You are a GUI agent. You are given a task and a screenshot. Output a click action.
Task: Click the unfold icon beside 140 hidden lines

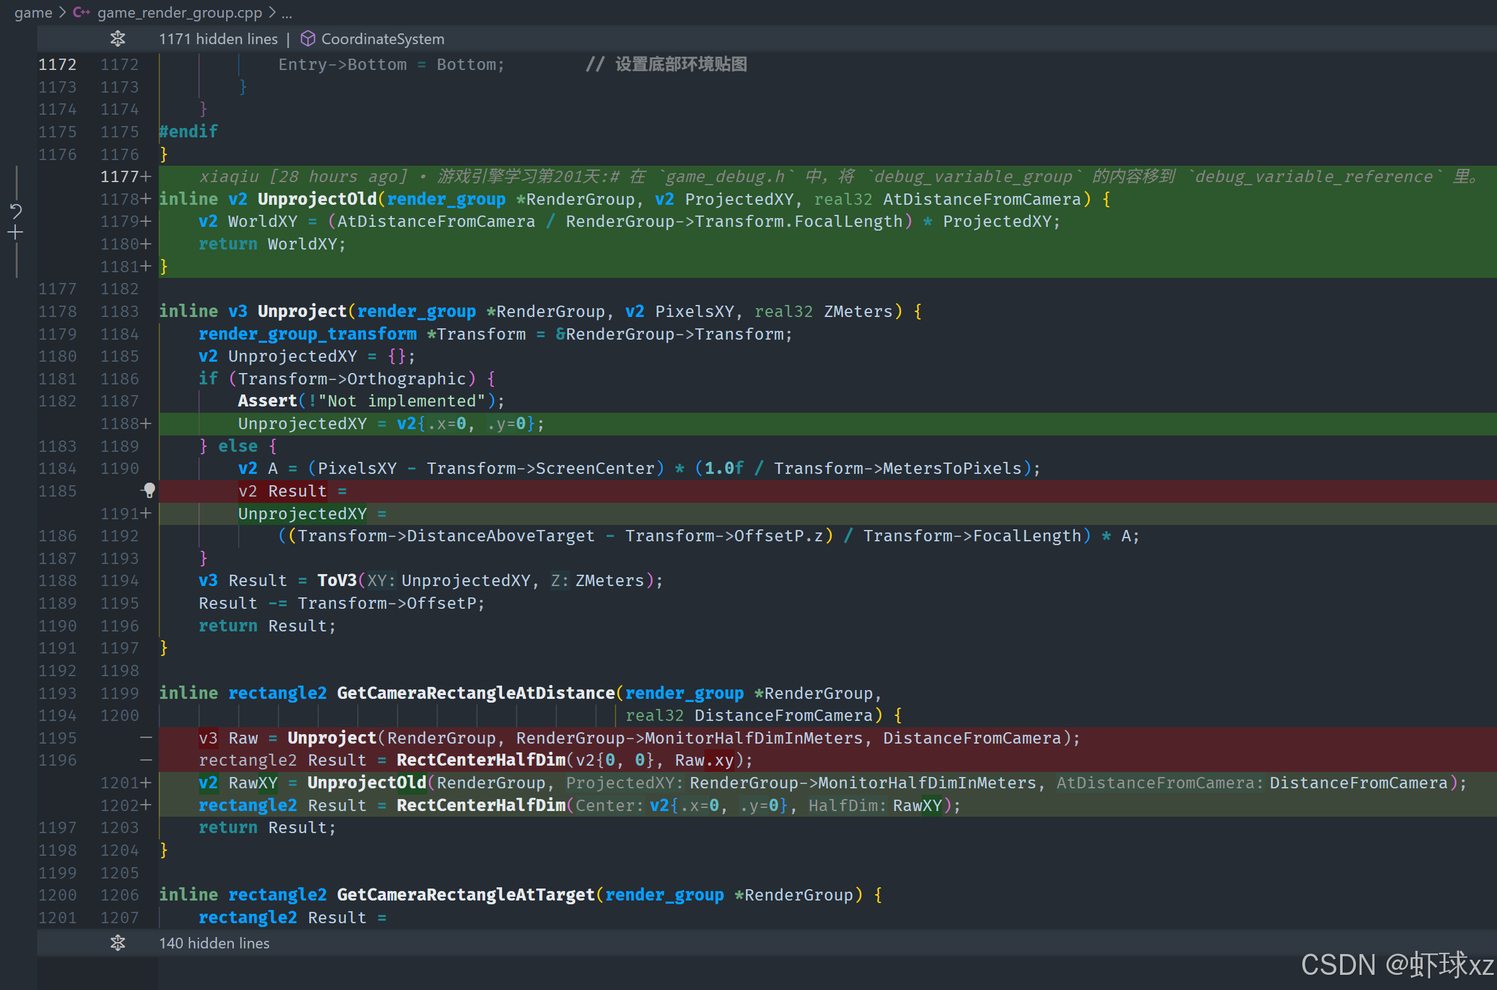[117, 943]
